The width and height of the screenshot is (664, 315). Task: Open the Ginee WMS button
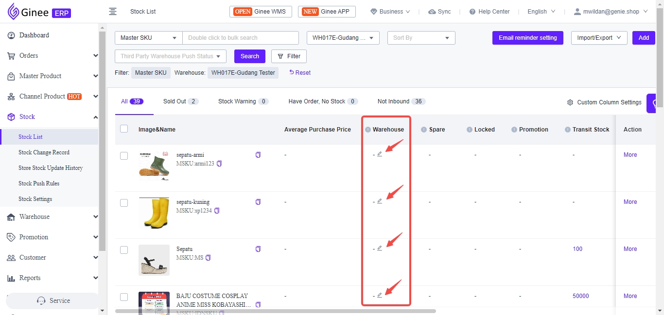[x=261, y=12]
